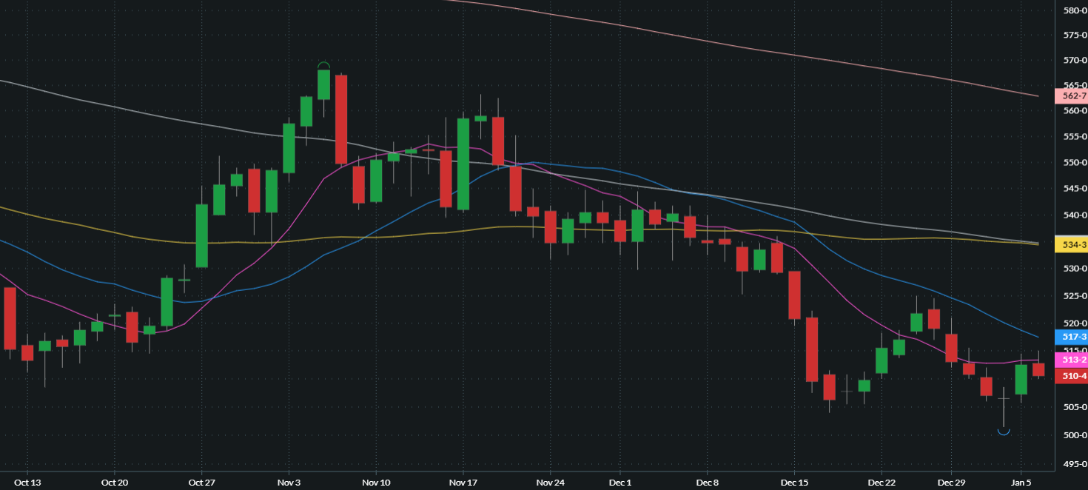Click the Dec 15 date label
The width and height of the screenshot is (1088, 490).
click(794, 482)
